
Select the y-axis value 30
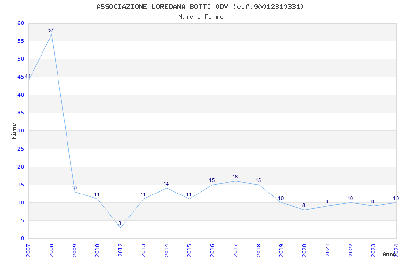21,130
